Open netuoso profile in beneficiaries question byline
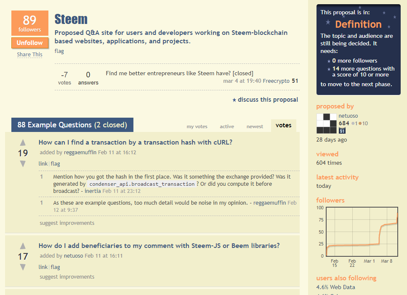Viewport: 407px width, 295px height. click(74, 256)
